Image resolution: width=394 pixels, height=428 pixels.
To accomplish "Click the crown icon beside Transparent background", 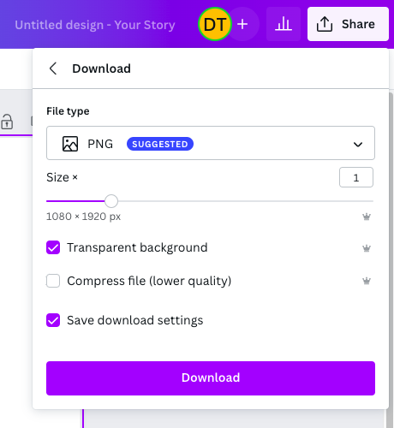I will tap(367, 248).
